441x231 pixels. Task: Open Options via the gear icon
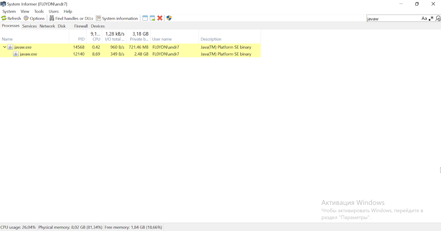pyautogui.click(x=26, y=18)
